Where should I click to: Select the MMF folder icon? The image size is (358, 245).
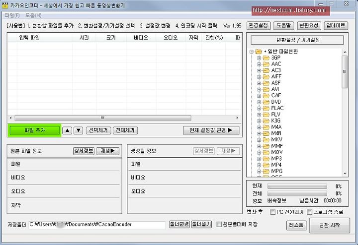(266, 146)
